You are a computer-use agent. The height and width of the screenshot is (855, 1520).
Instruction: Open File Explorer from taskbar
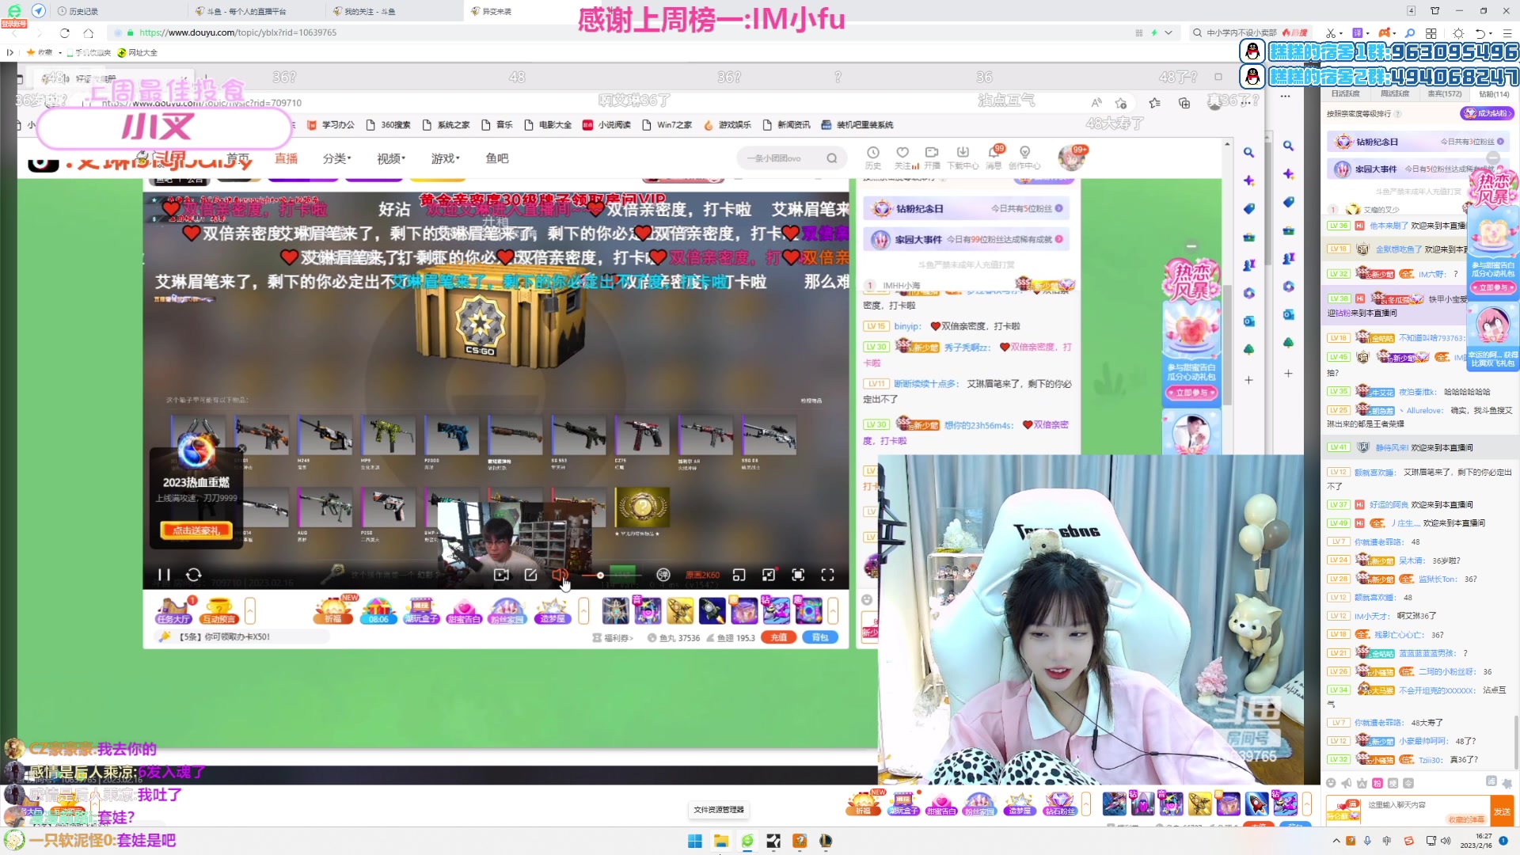721,841
